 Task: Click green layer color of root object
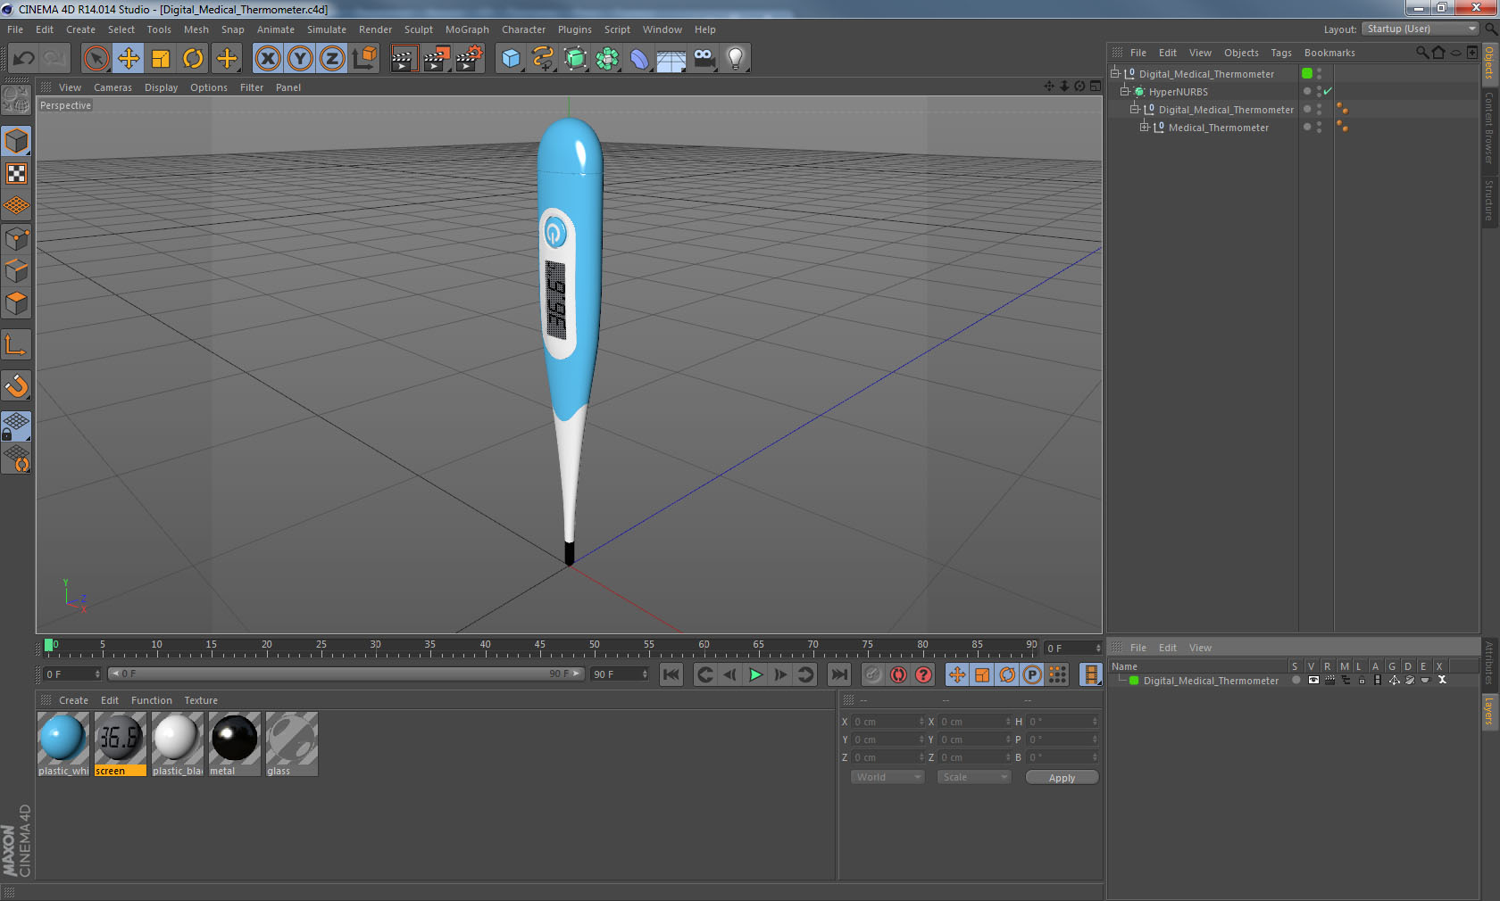1307,73
